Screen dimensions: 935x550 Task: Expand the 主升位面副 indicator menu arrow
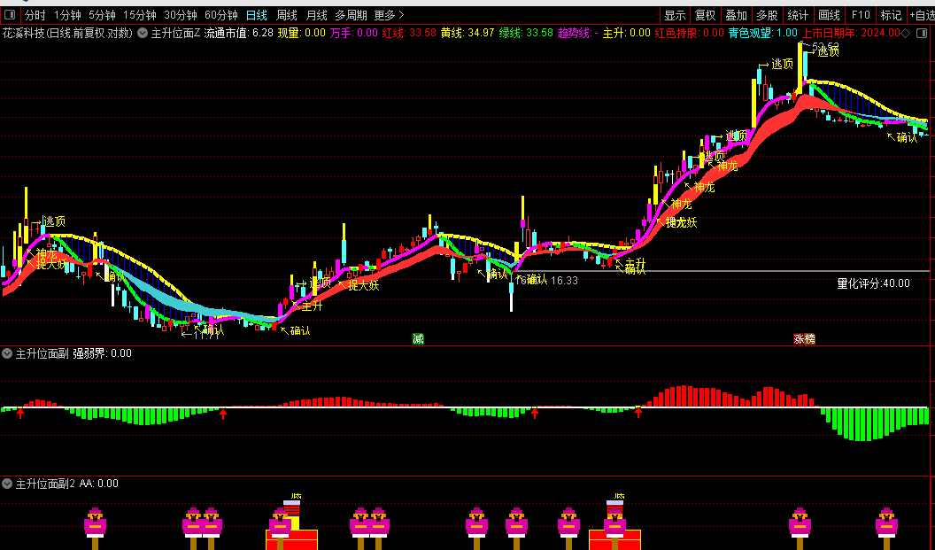7,353
